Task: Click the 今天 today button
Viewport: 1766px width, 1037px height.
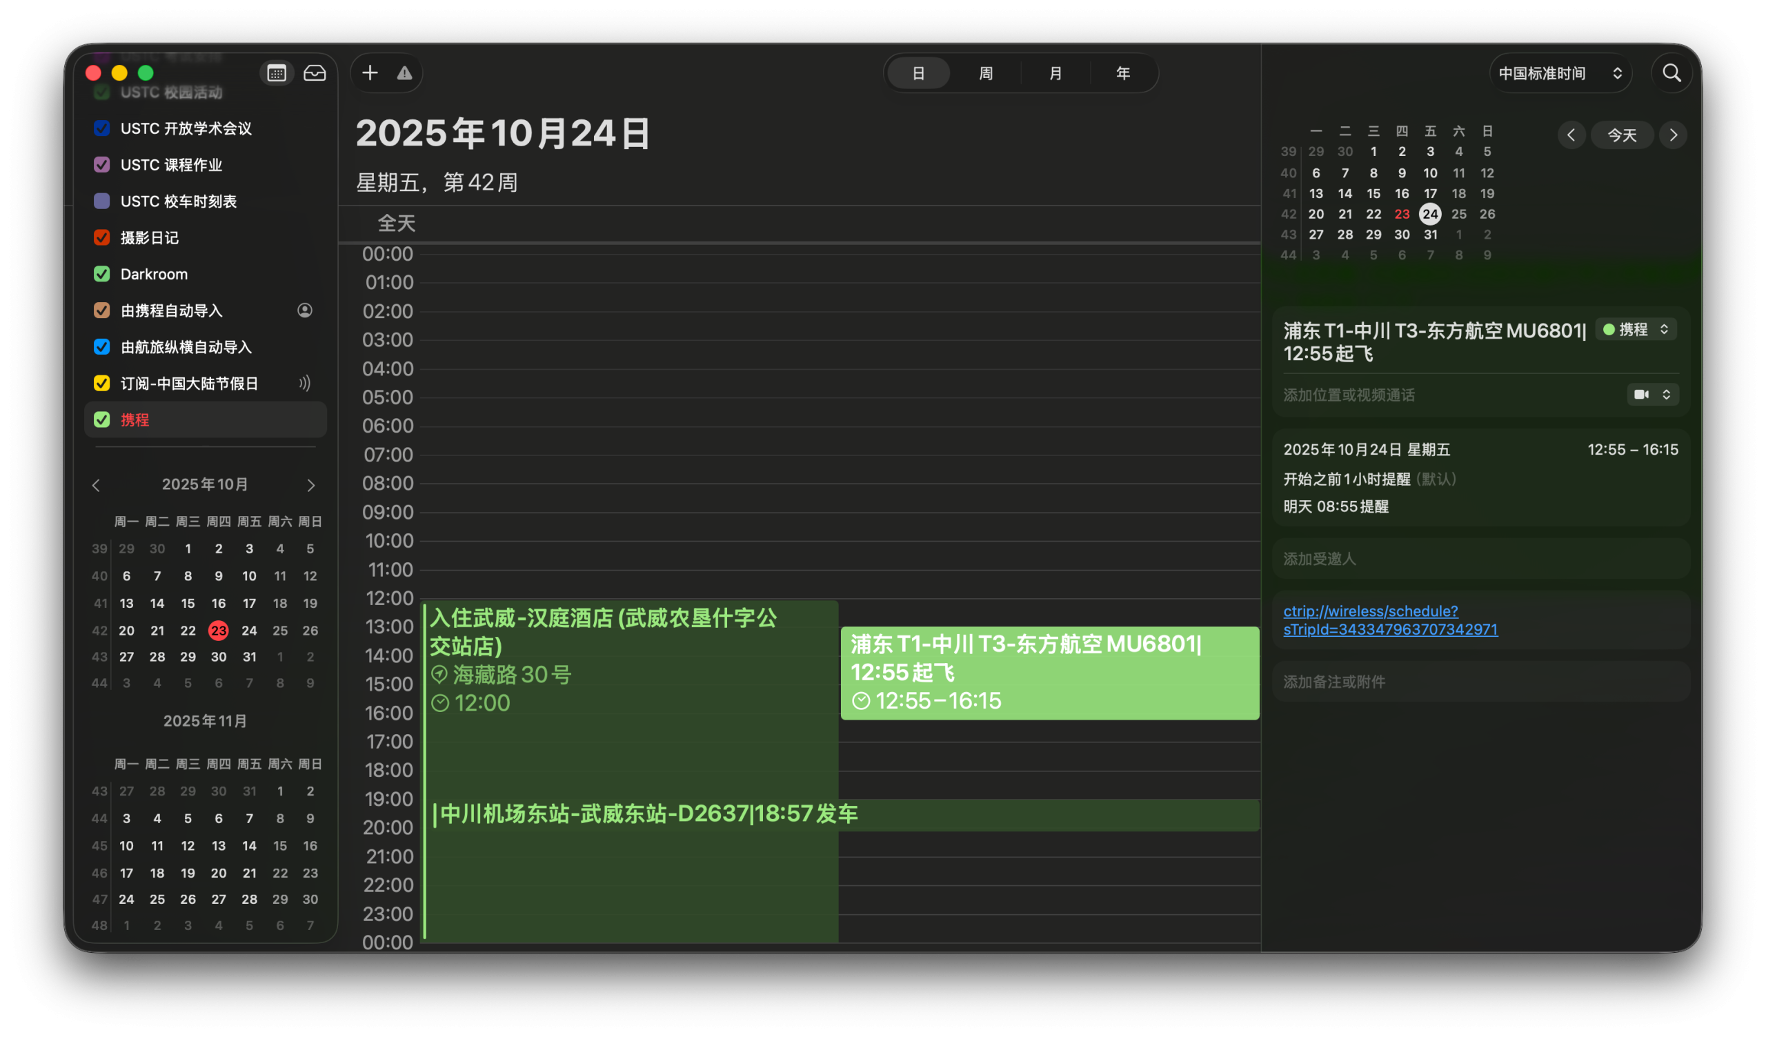Action: pos(1622,135)
